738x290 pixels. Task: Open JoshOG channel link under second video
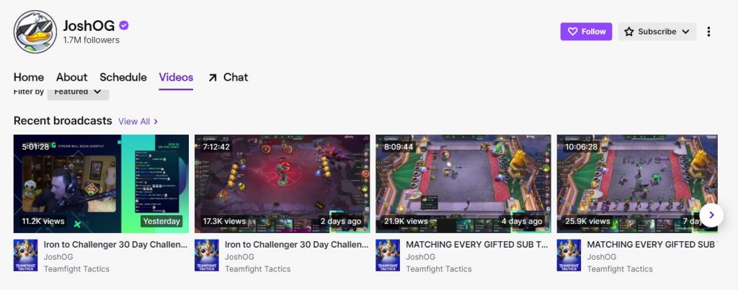point(239,257)
